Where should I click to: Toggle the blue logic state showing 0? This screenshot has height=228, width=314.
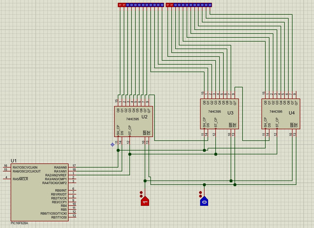204,201
